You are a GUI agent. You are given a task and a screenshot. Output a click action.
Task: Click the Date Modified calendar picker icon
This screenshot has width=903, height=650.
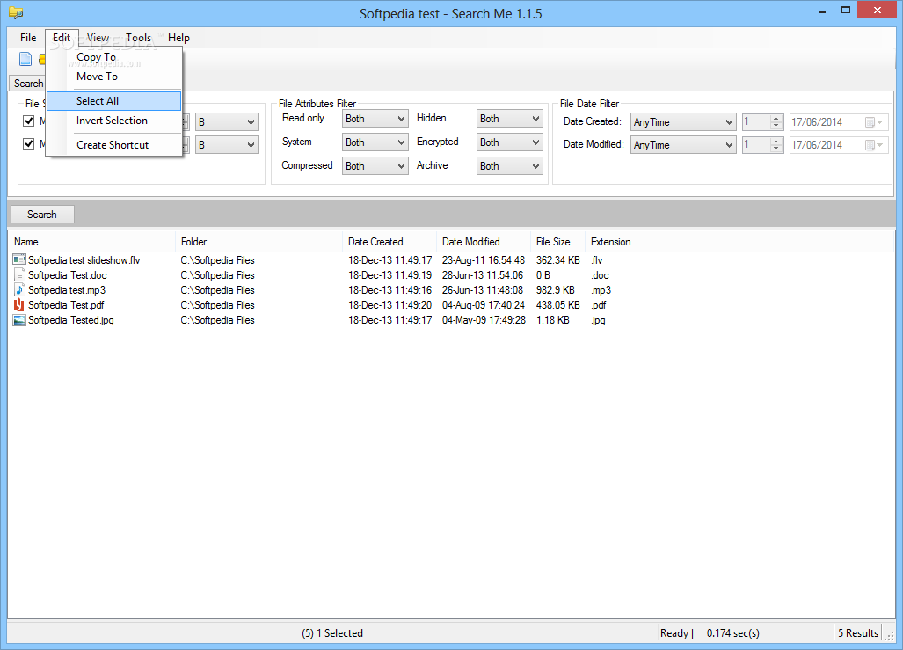coord(874,145)
